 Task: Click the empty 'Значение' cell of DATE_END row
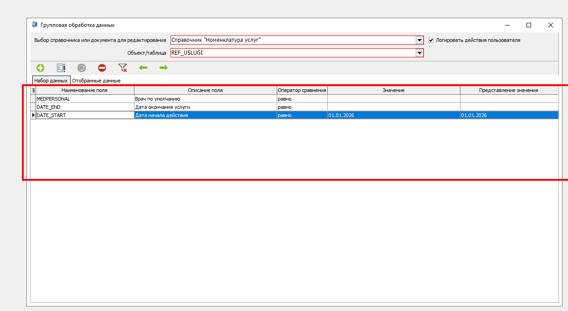point(394,107)
